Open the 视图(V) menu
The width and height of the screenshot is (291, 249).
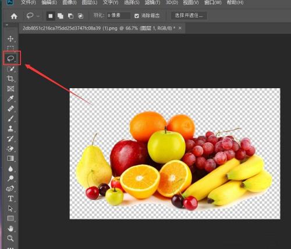click(x=191, y=2)
